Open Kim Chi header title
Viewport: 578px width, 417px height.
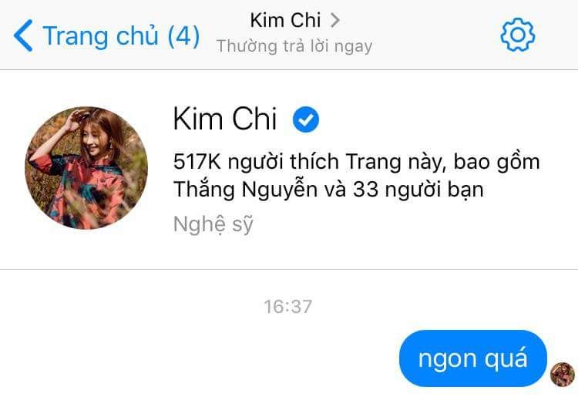tap(285, 20)
